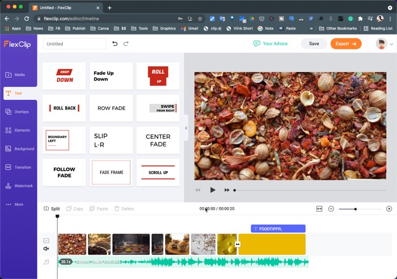Open the Media sidebar panel
397x279 pixels.
[x=15, y=75]
